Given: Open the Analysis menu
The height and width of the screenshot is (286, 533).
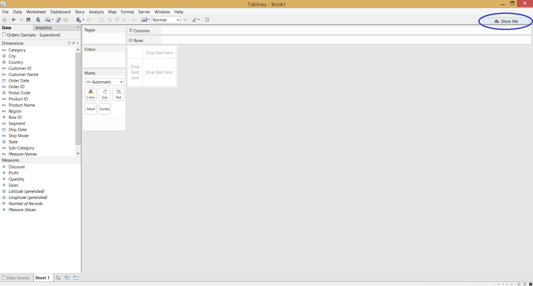Looking at the screenshot, I should [96, 12].
